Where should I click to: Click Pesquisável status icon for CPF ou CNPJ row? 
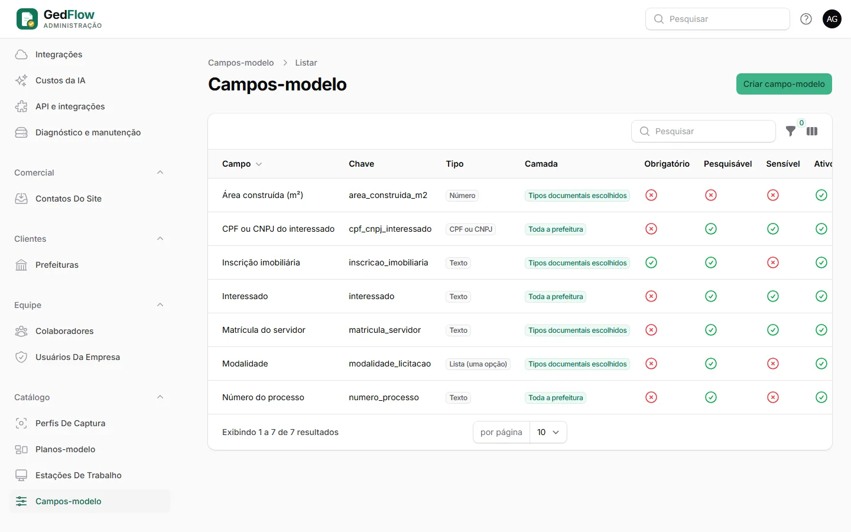[x=711, y=229]
